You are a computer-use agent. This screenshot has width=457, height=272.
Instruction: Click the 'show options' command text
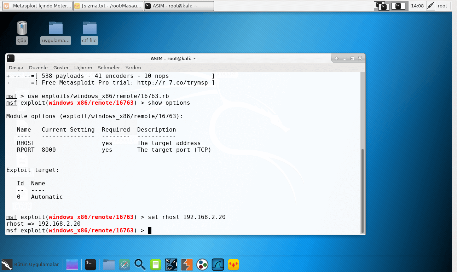pyautogui.click(x=169, y=103)
